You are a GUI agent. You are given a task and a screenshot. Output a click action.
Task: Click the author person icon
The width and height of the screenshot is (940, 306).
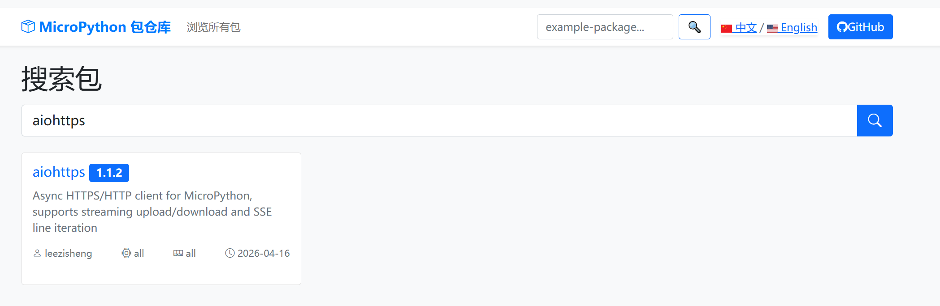(37, 253)
